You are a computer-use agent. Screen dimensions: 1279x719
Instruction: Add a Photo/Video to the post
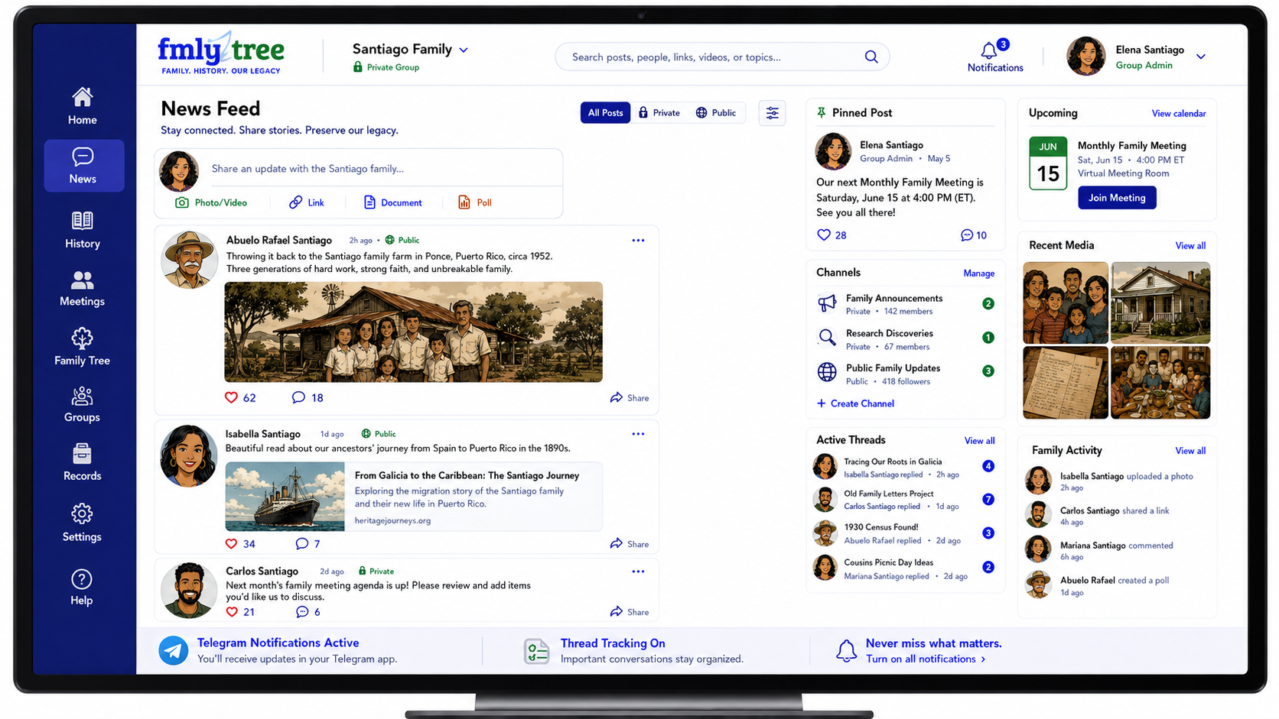(211, 202)
